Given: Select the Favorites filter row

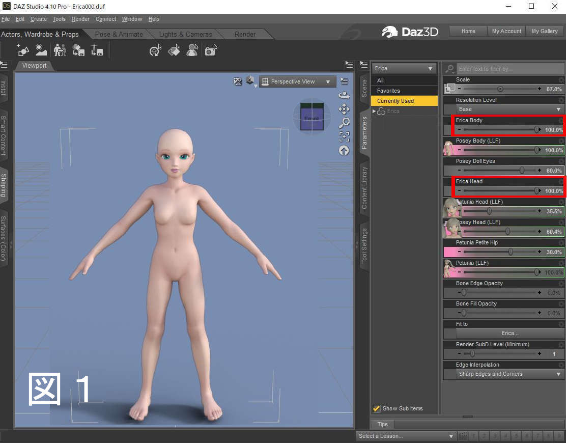Looking at the screenshot, I should tap(404, 91).
